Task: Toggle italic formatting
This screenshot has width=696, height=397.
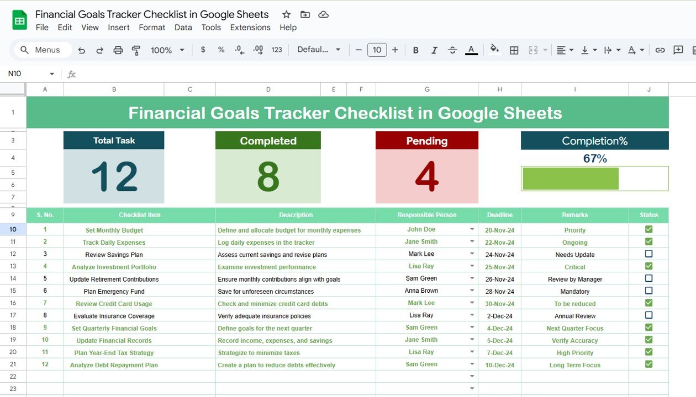Action: tap(434, 50)
